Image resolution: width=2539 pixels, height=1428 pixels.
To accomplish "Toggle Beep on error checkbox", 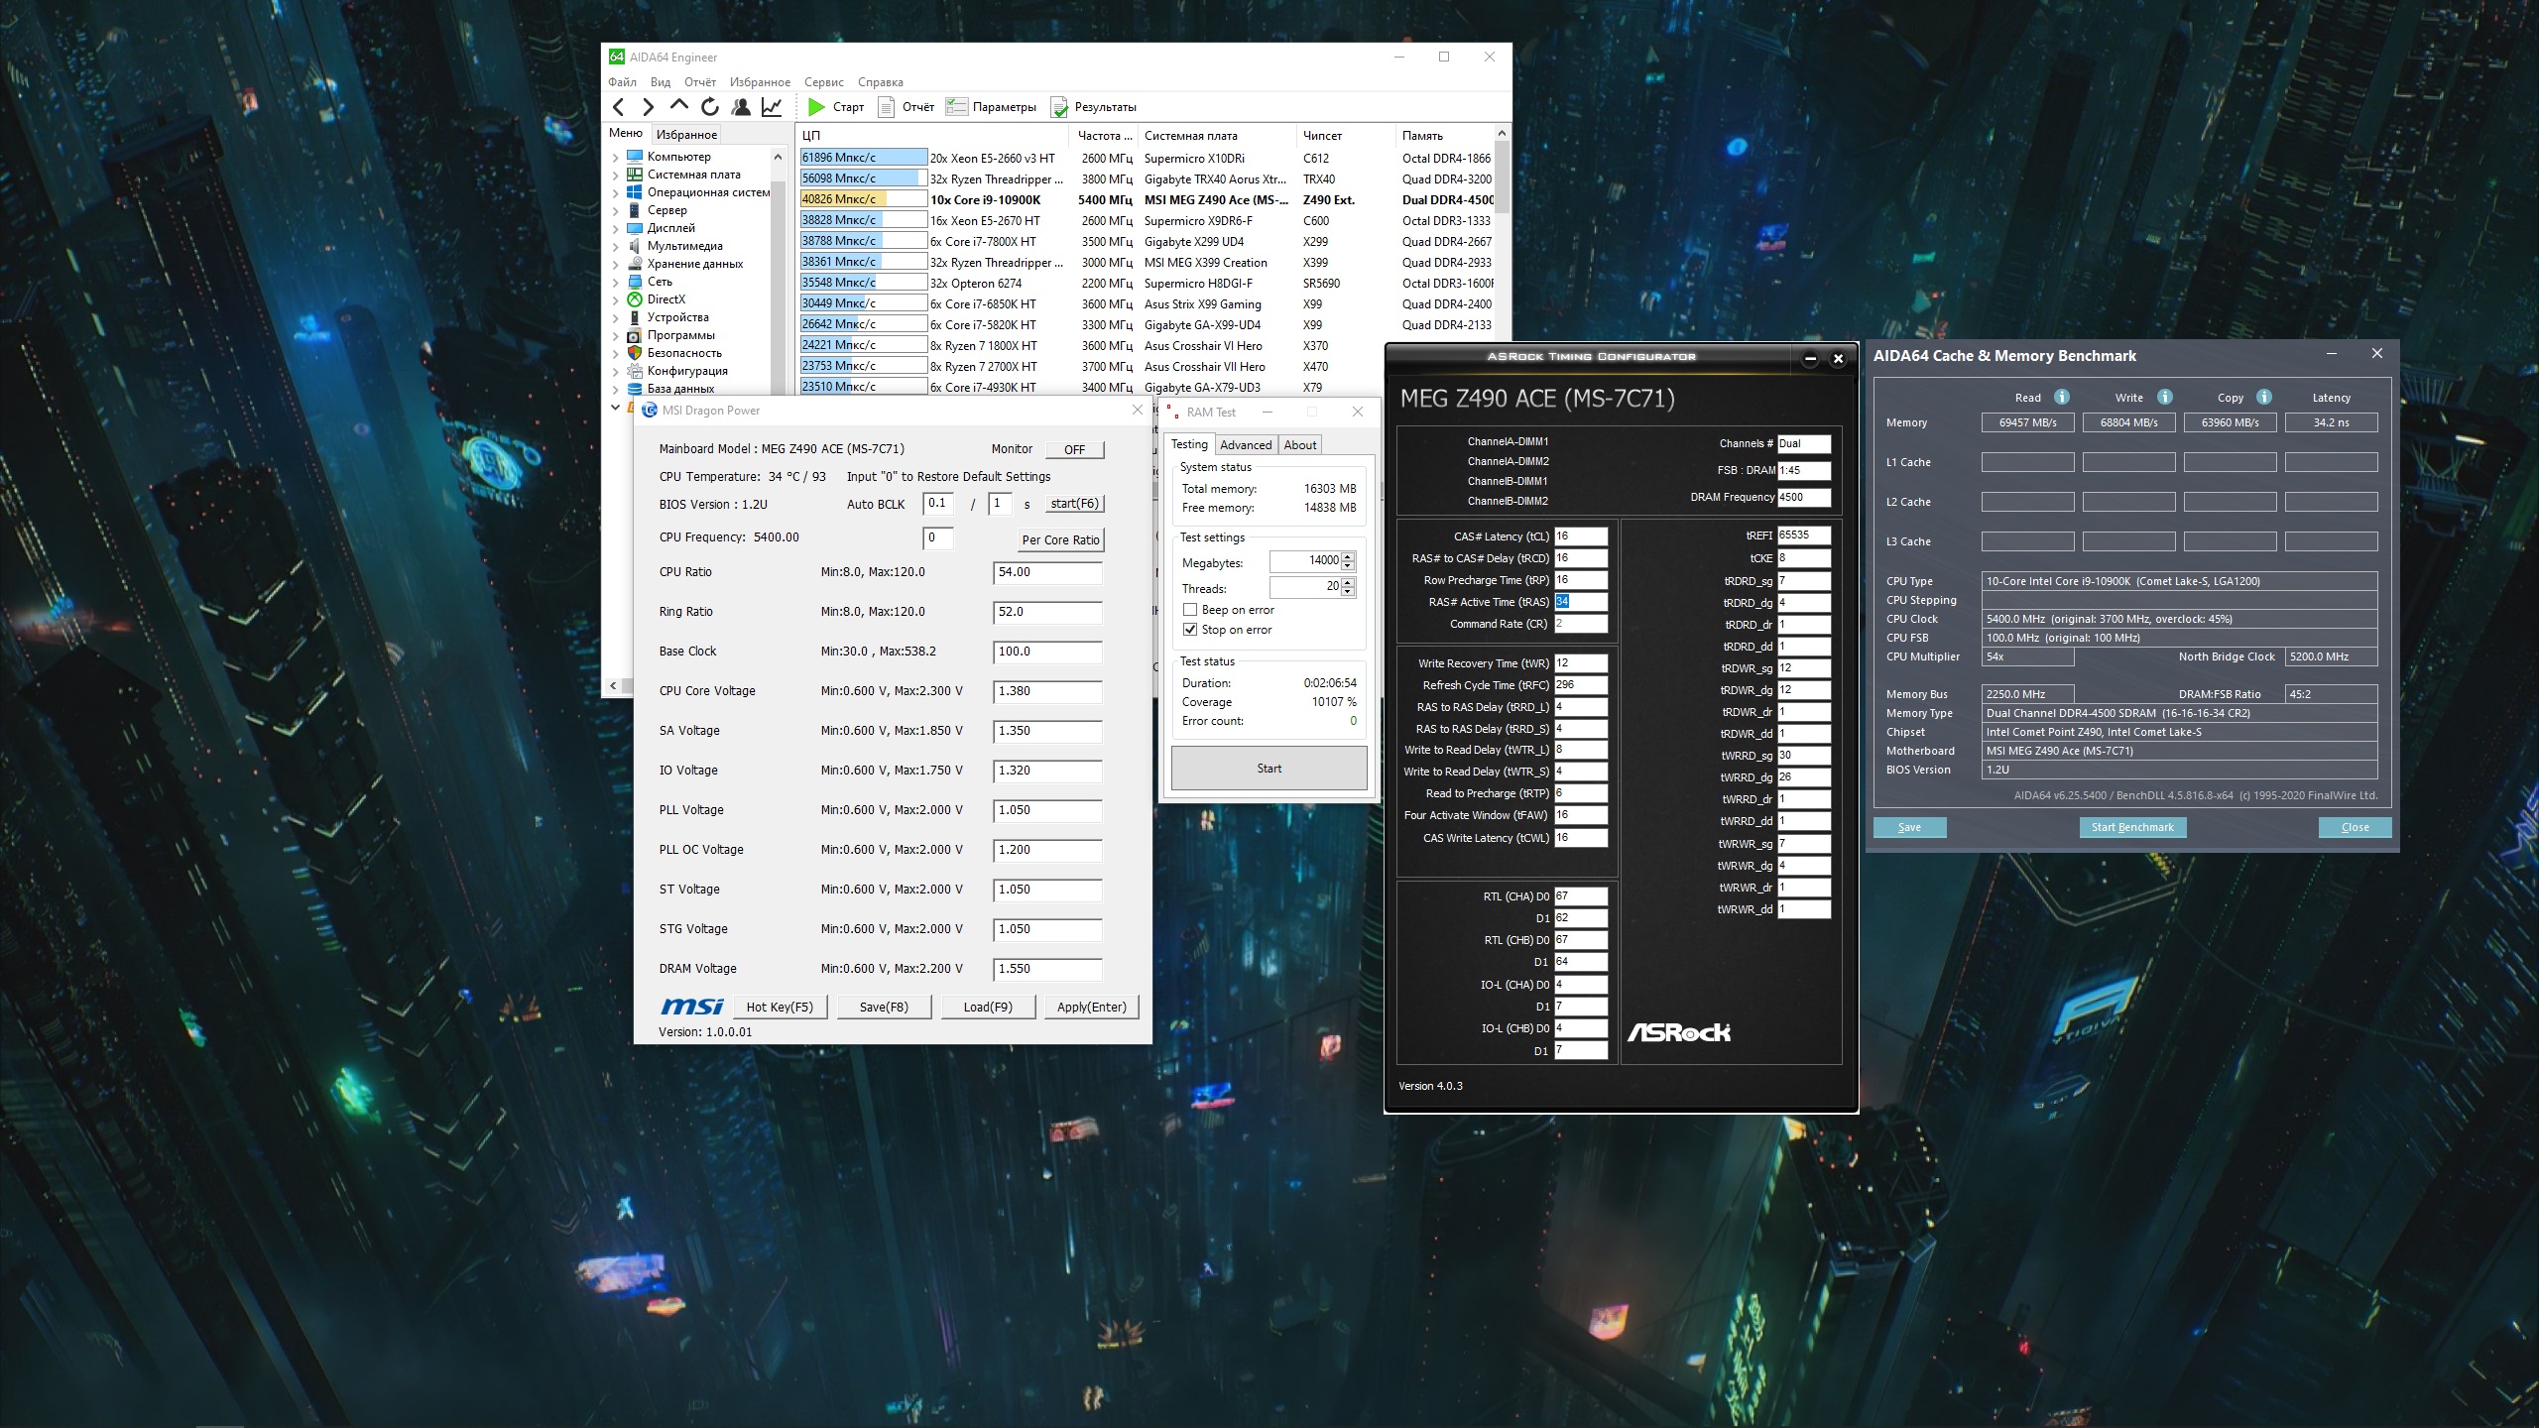I will (1190, 610).
